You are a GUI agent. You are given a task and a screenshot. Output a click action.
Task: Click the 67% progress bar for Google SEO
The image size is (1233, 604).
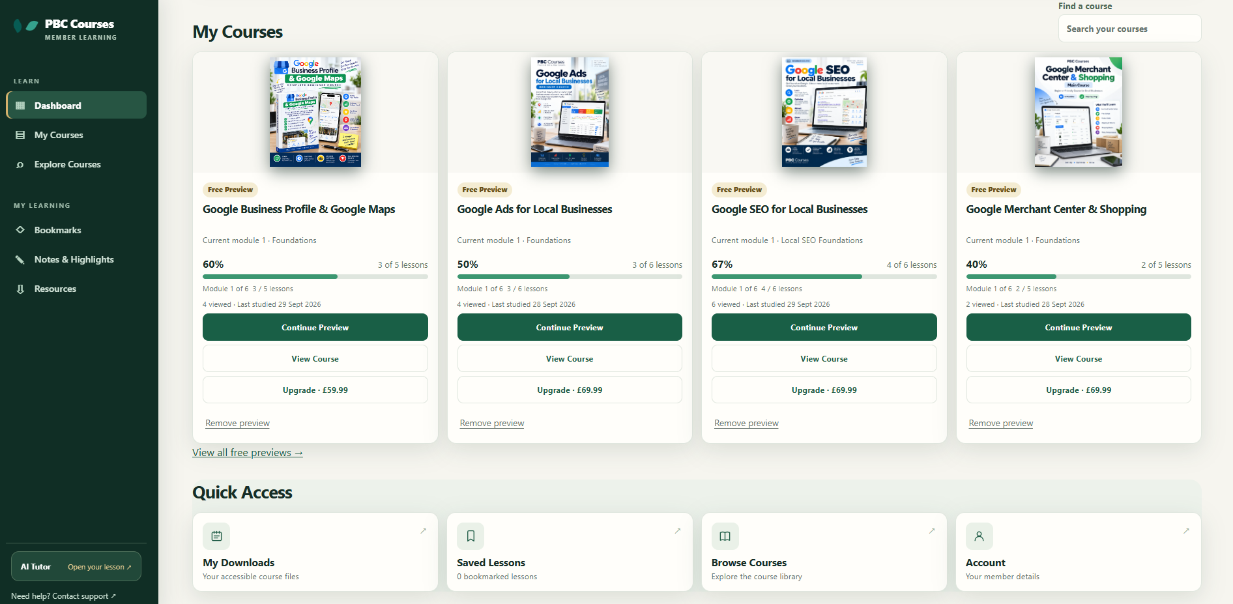click(x=824, y=276)
